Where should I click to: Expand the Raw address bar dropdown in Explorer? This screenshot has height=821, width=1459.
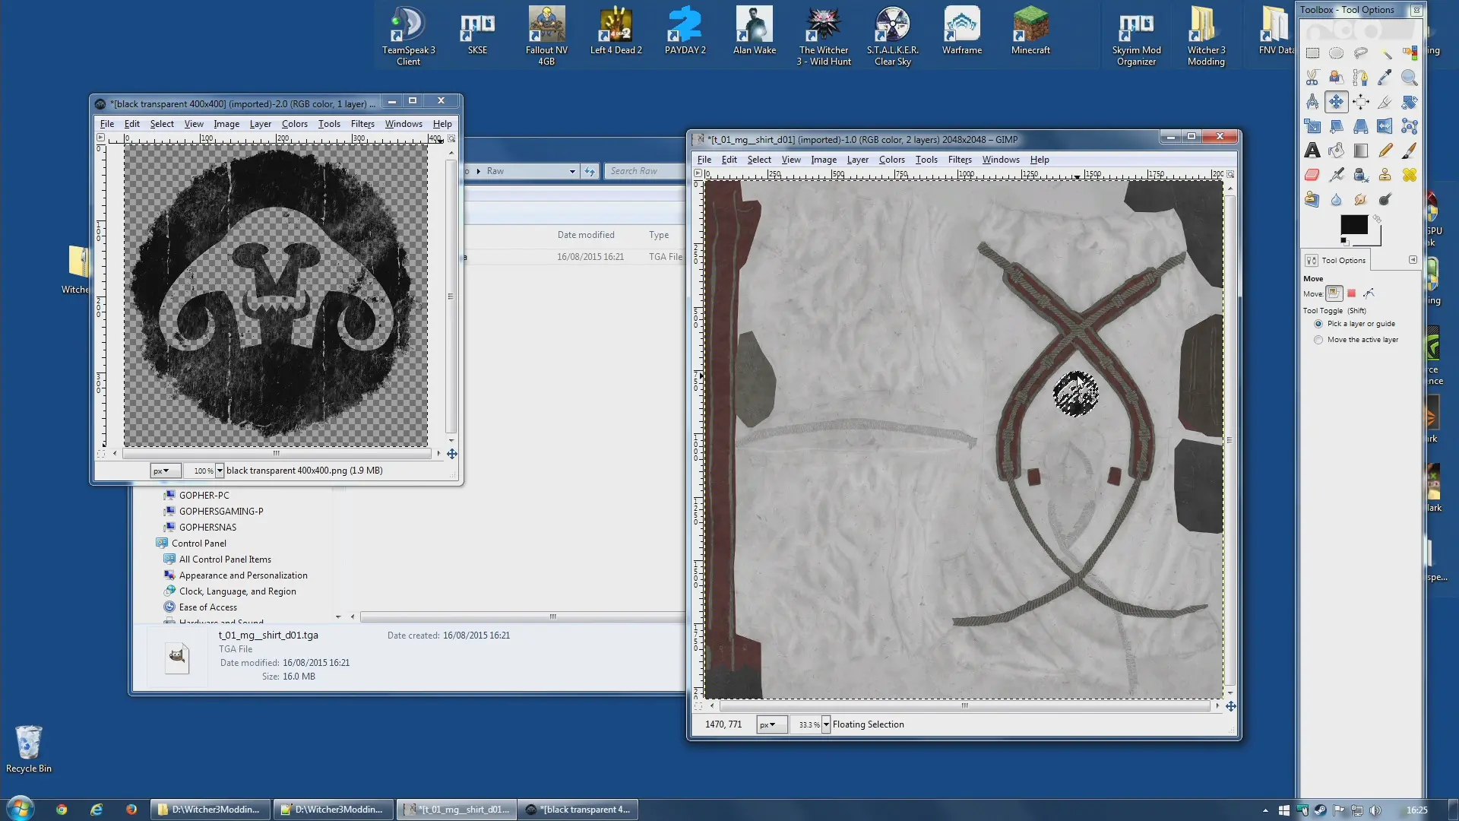click(572, 171)
